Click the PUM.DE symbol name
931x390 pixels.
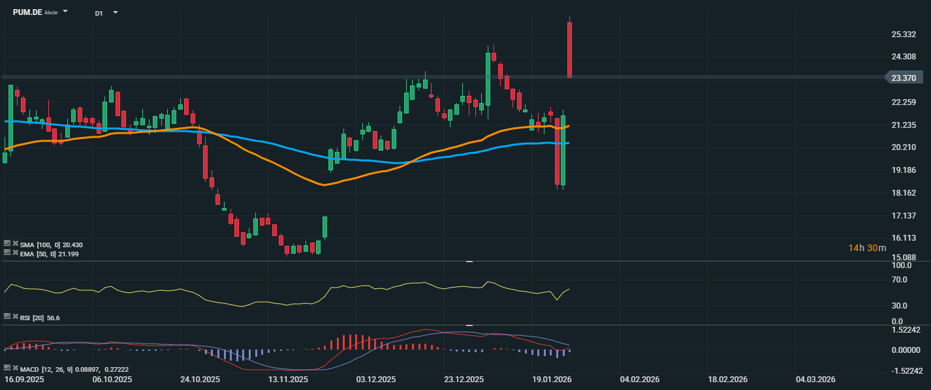[27, 12]
